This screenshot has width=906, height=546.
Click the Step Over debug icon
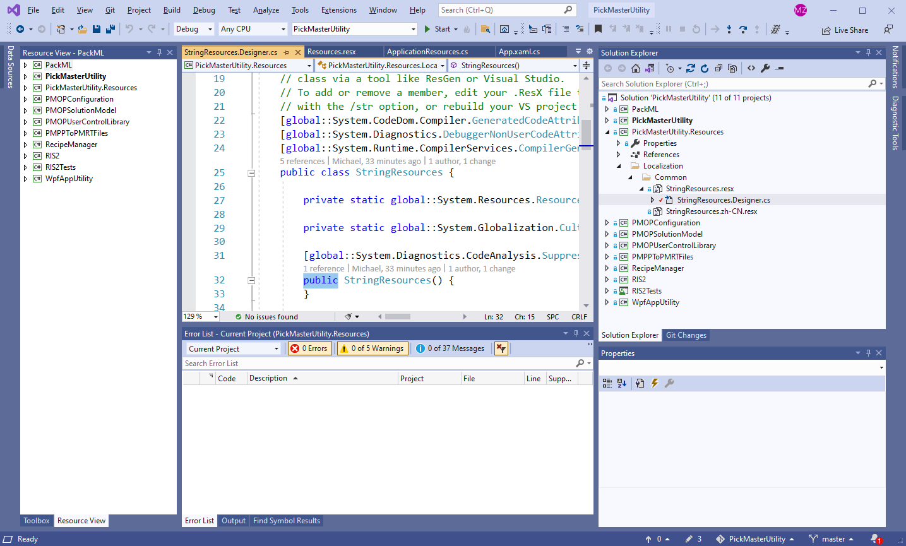click(743, 29)
